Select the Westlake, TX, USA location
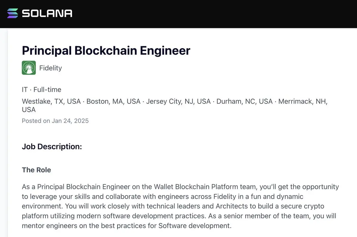Screen dimensions: 357x237 [51, 101]
